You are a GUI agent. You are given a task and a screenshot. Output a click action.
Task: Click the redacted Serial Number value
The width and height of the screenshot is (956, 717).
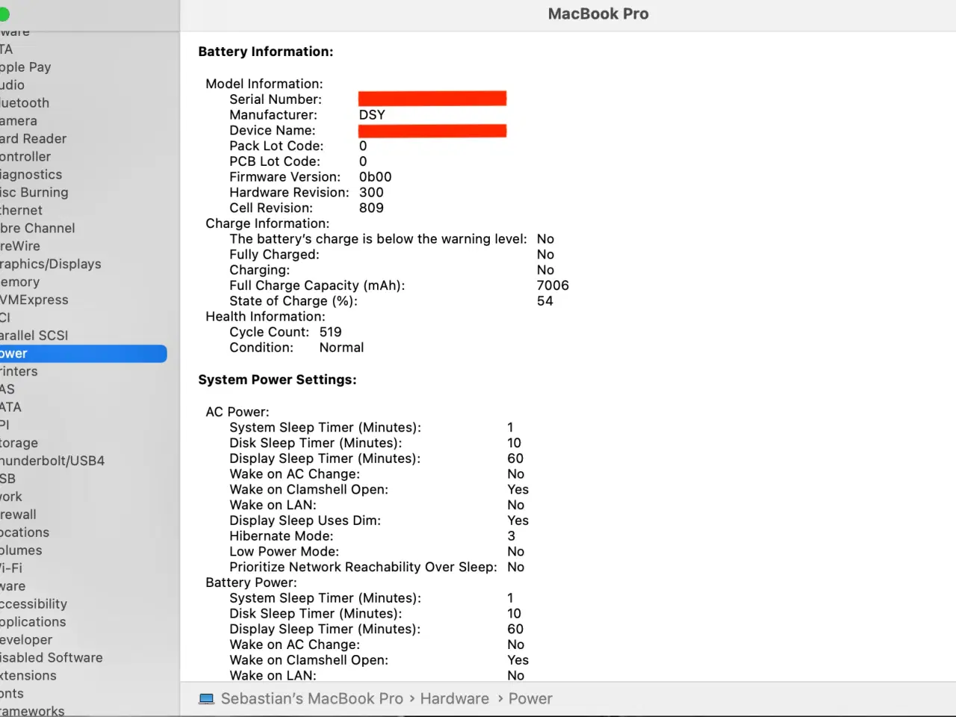[432, 99]
